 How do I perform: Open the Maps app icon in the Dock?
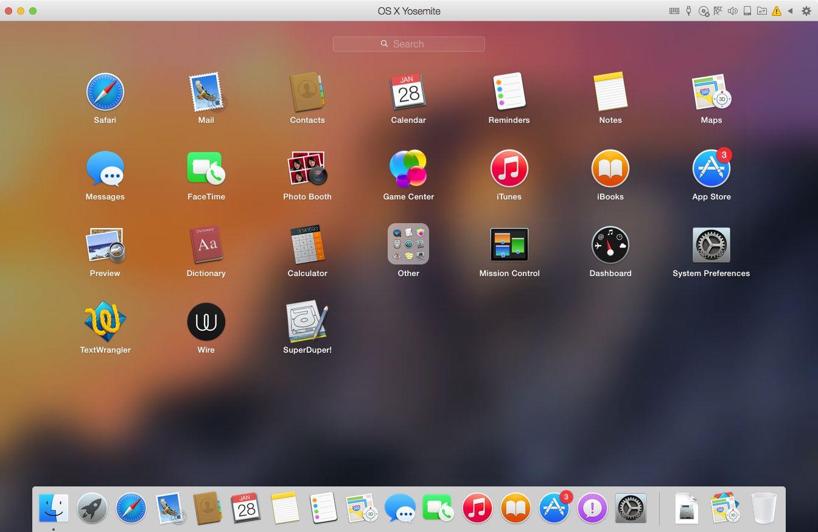[x=362, y=508]
